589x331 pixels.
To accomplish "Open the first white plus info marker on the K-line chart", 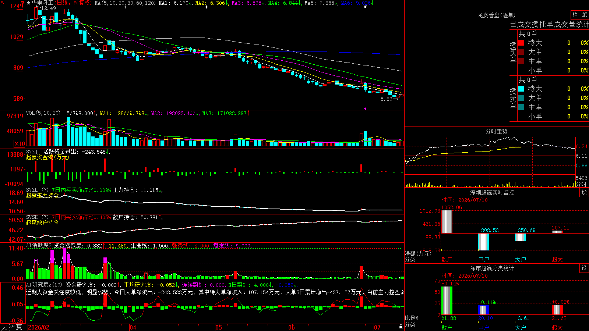I will click(x=125, y=7).
